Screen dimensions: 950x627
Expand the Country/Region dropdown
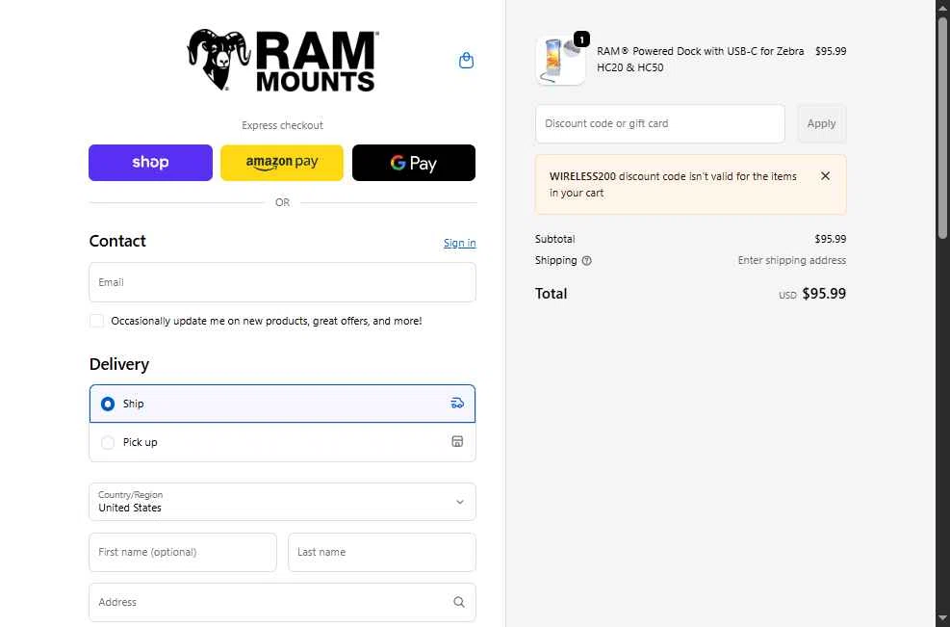[x=282, y=502]
